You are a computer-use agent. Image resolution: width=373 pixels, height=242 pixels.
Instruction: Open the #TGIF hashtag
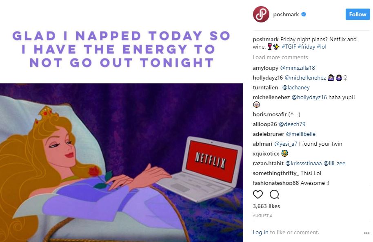(289, 47)
